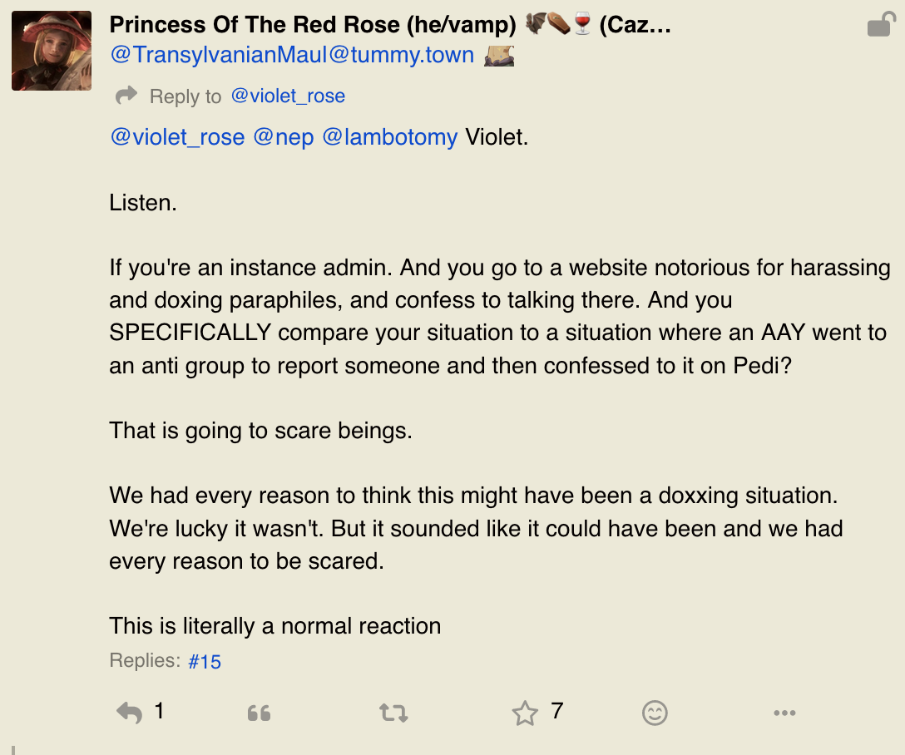Open the poster's avatar image

[x=52, y=51]
